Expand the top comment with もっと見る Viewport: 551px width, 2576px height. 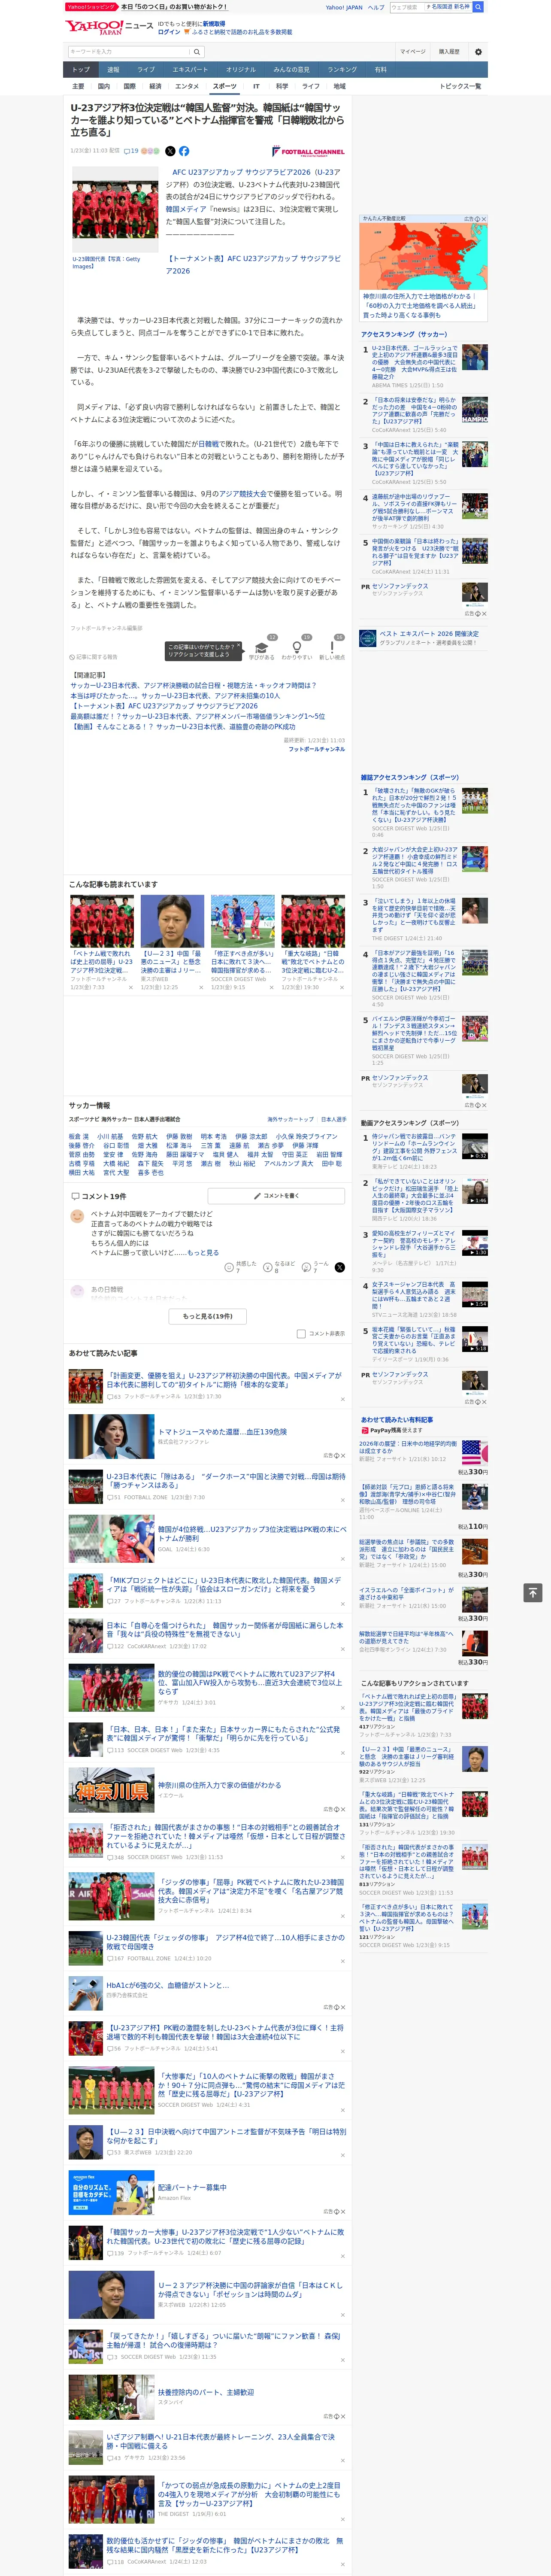tap(203, 1252)
